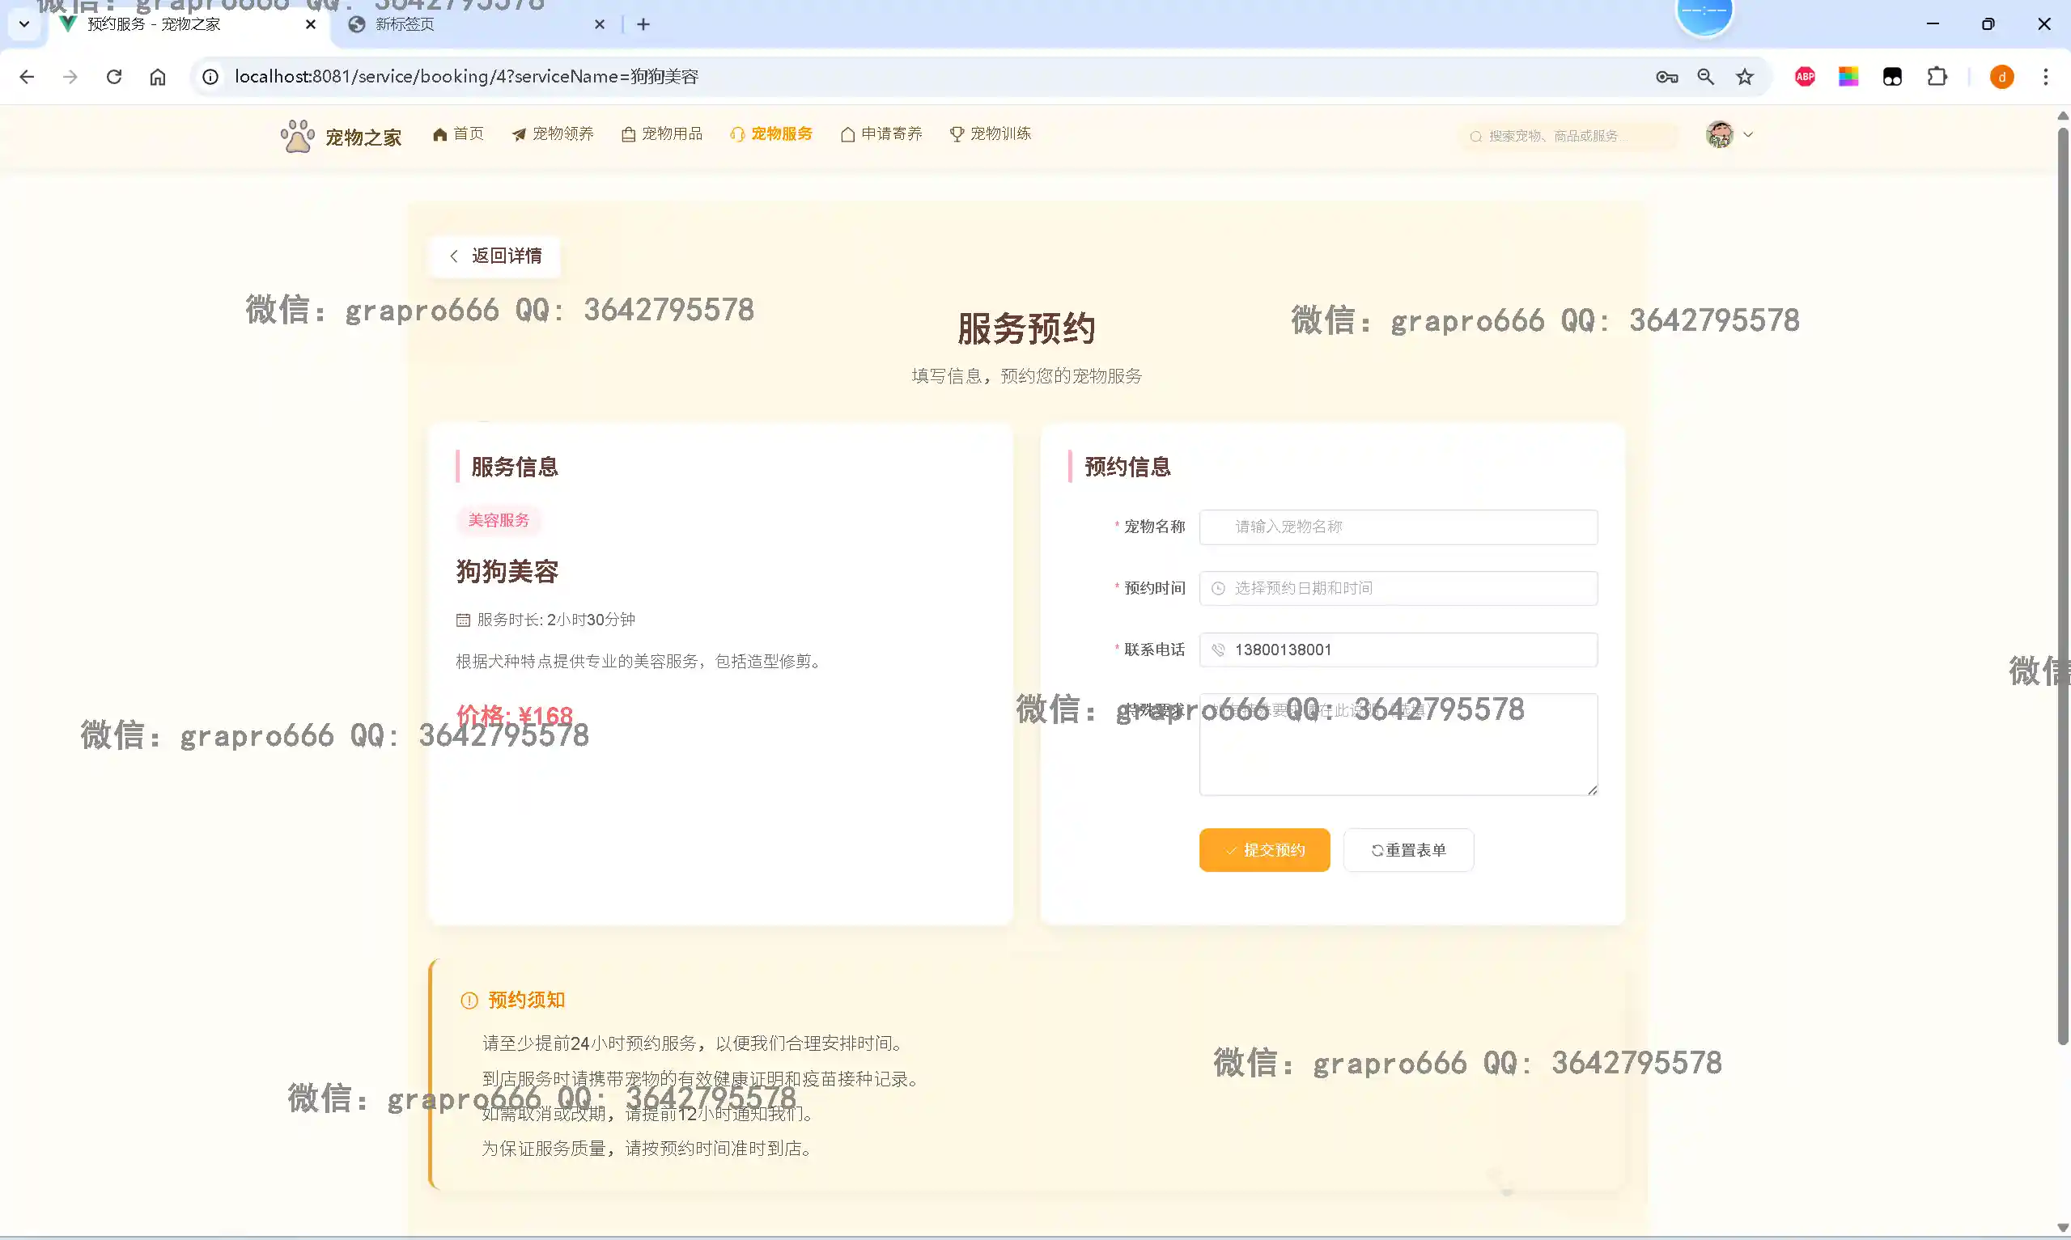This screenshot has height=1240, width=2071.
Task: Go to 宠物领养 nav menu item
Action: tap(553, 133)
